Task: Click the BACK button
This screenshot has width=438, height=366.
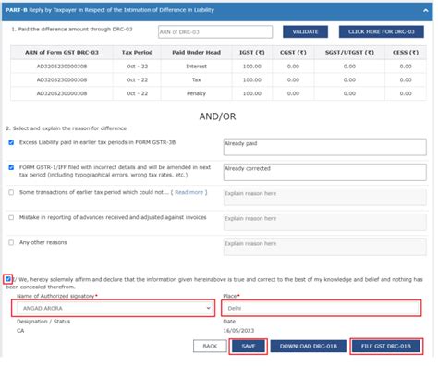Action: (210, 346)
